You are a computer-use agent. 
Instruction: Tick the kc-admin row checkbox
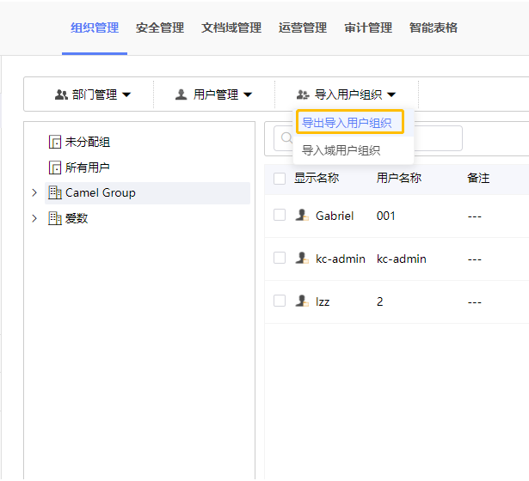[280, 258]
